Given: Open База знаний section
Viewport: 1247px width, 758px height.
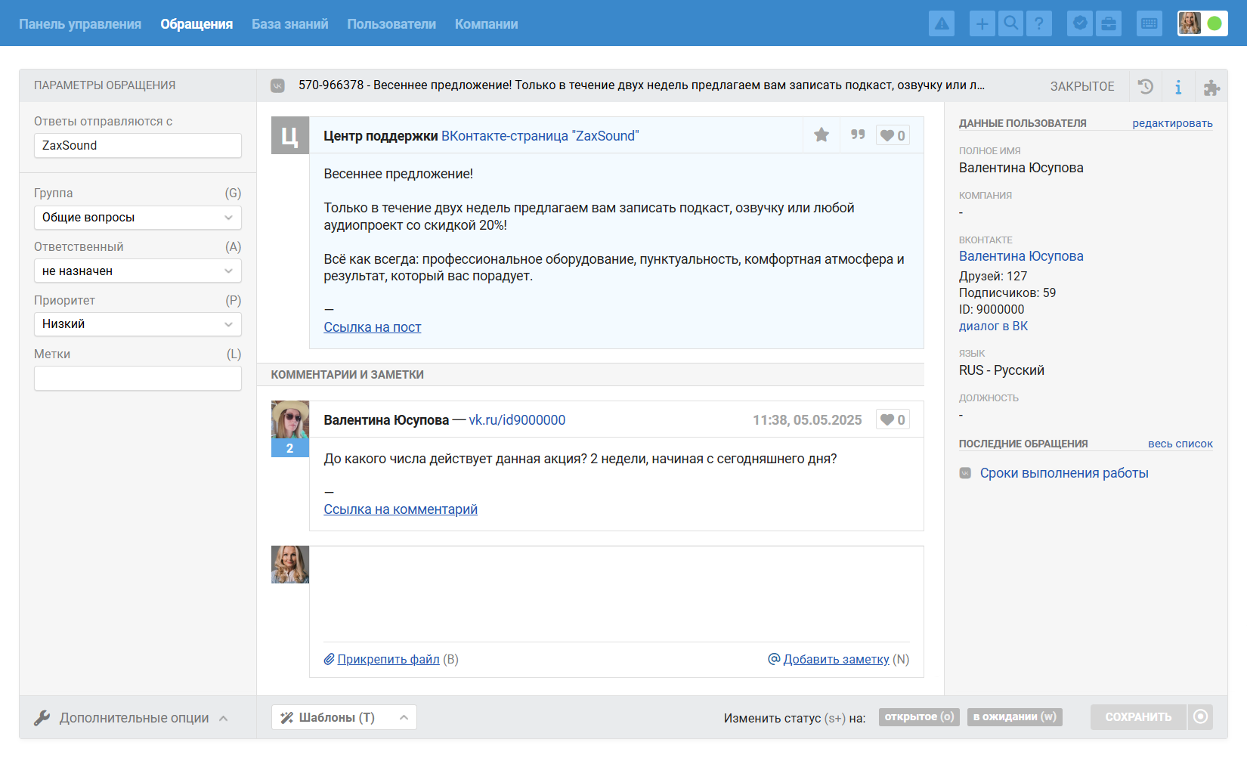Looking at the screenshot, I should click(290, 24).
